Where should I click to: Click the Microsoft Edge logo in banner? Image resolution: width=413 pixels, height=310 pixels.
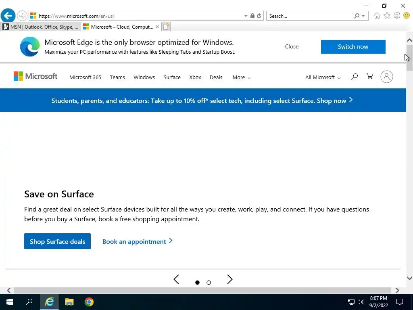[30, 47]
